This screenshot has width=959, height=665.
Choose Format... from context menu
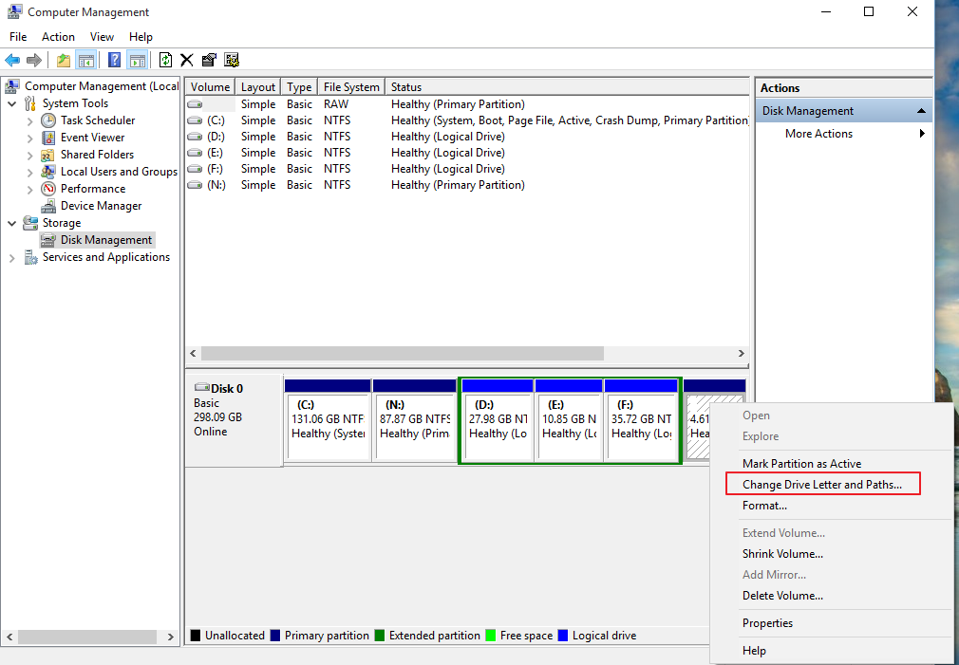coord(832,506)
